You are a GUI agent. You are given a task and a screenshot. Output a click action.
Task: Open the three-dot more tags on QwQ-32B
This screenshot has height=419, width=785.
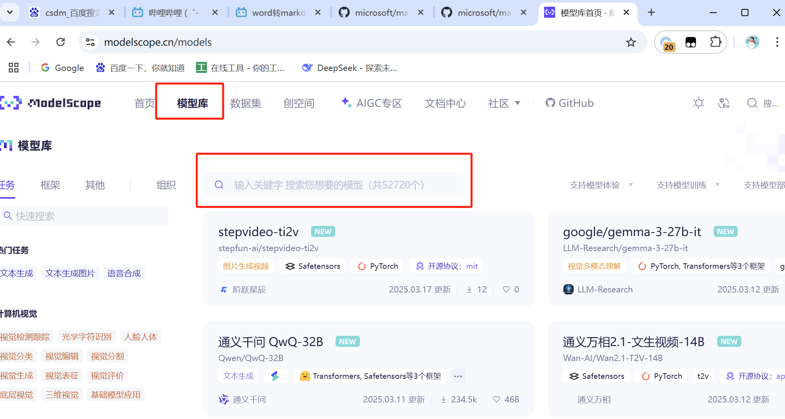(458, 376)
